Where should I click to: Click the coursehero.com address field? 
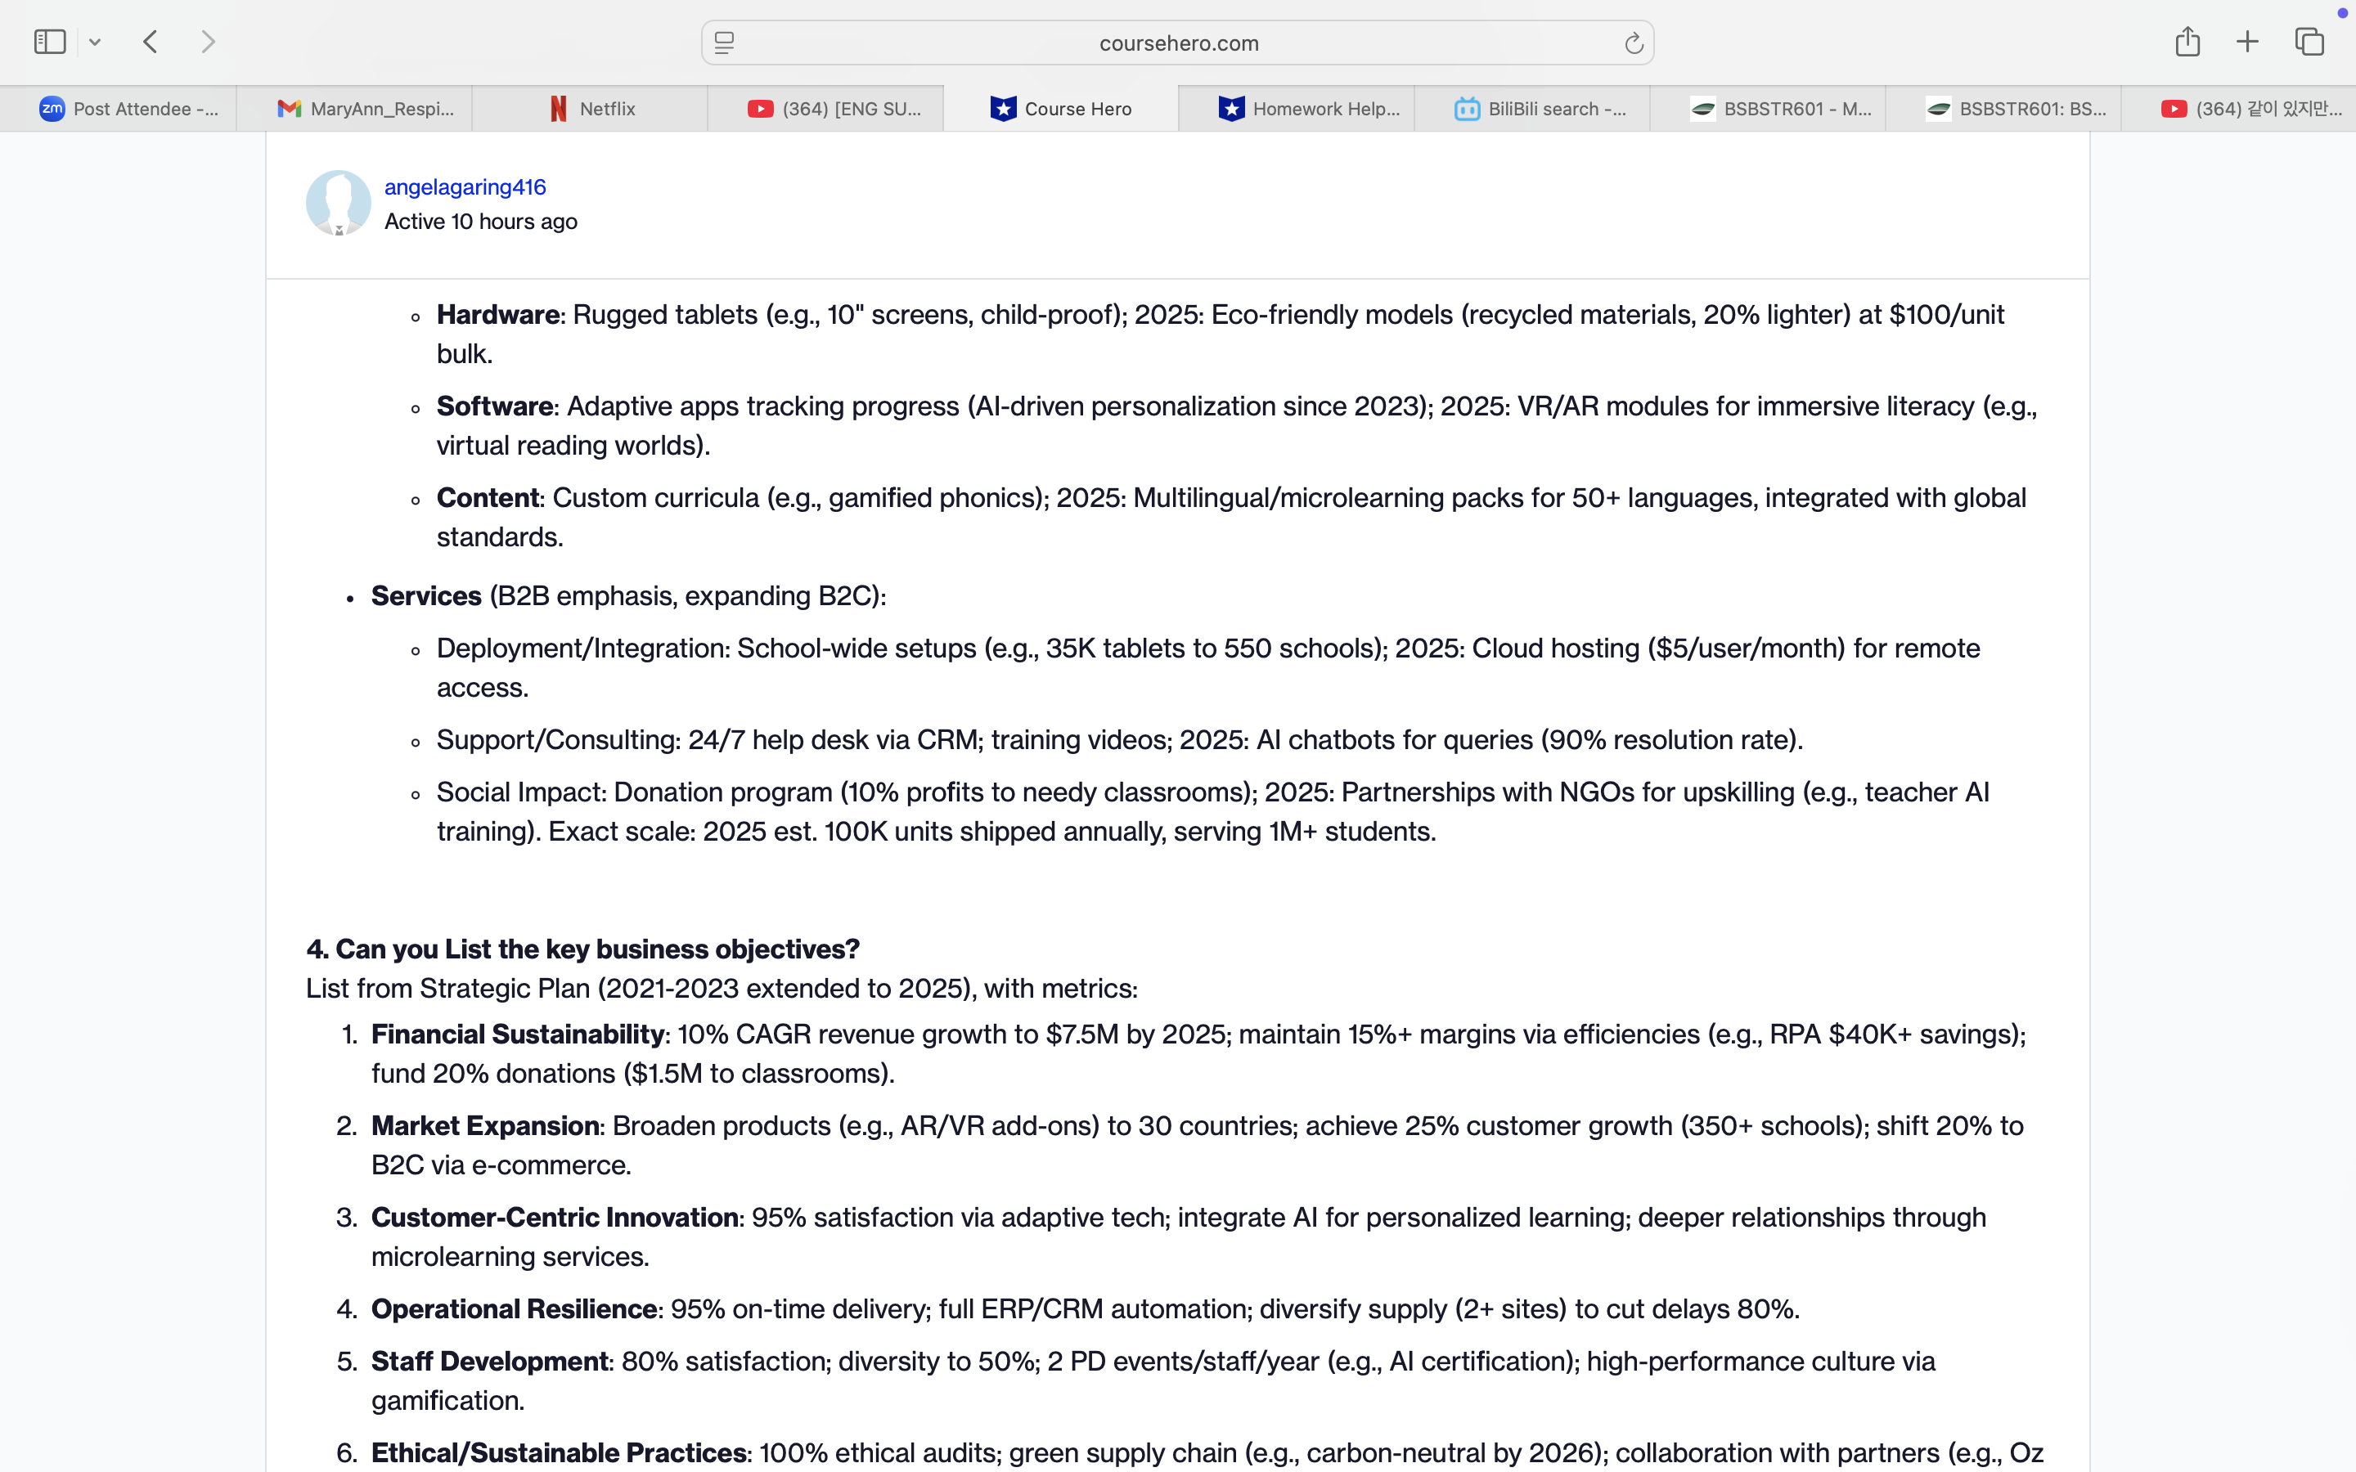pyautogui.click(x=1178, y=43)
